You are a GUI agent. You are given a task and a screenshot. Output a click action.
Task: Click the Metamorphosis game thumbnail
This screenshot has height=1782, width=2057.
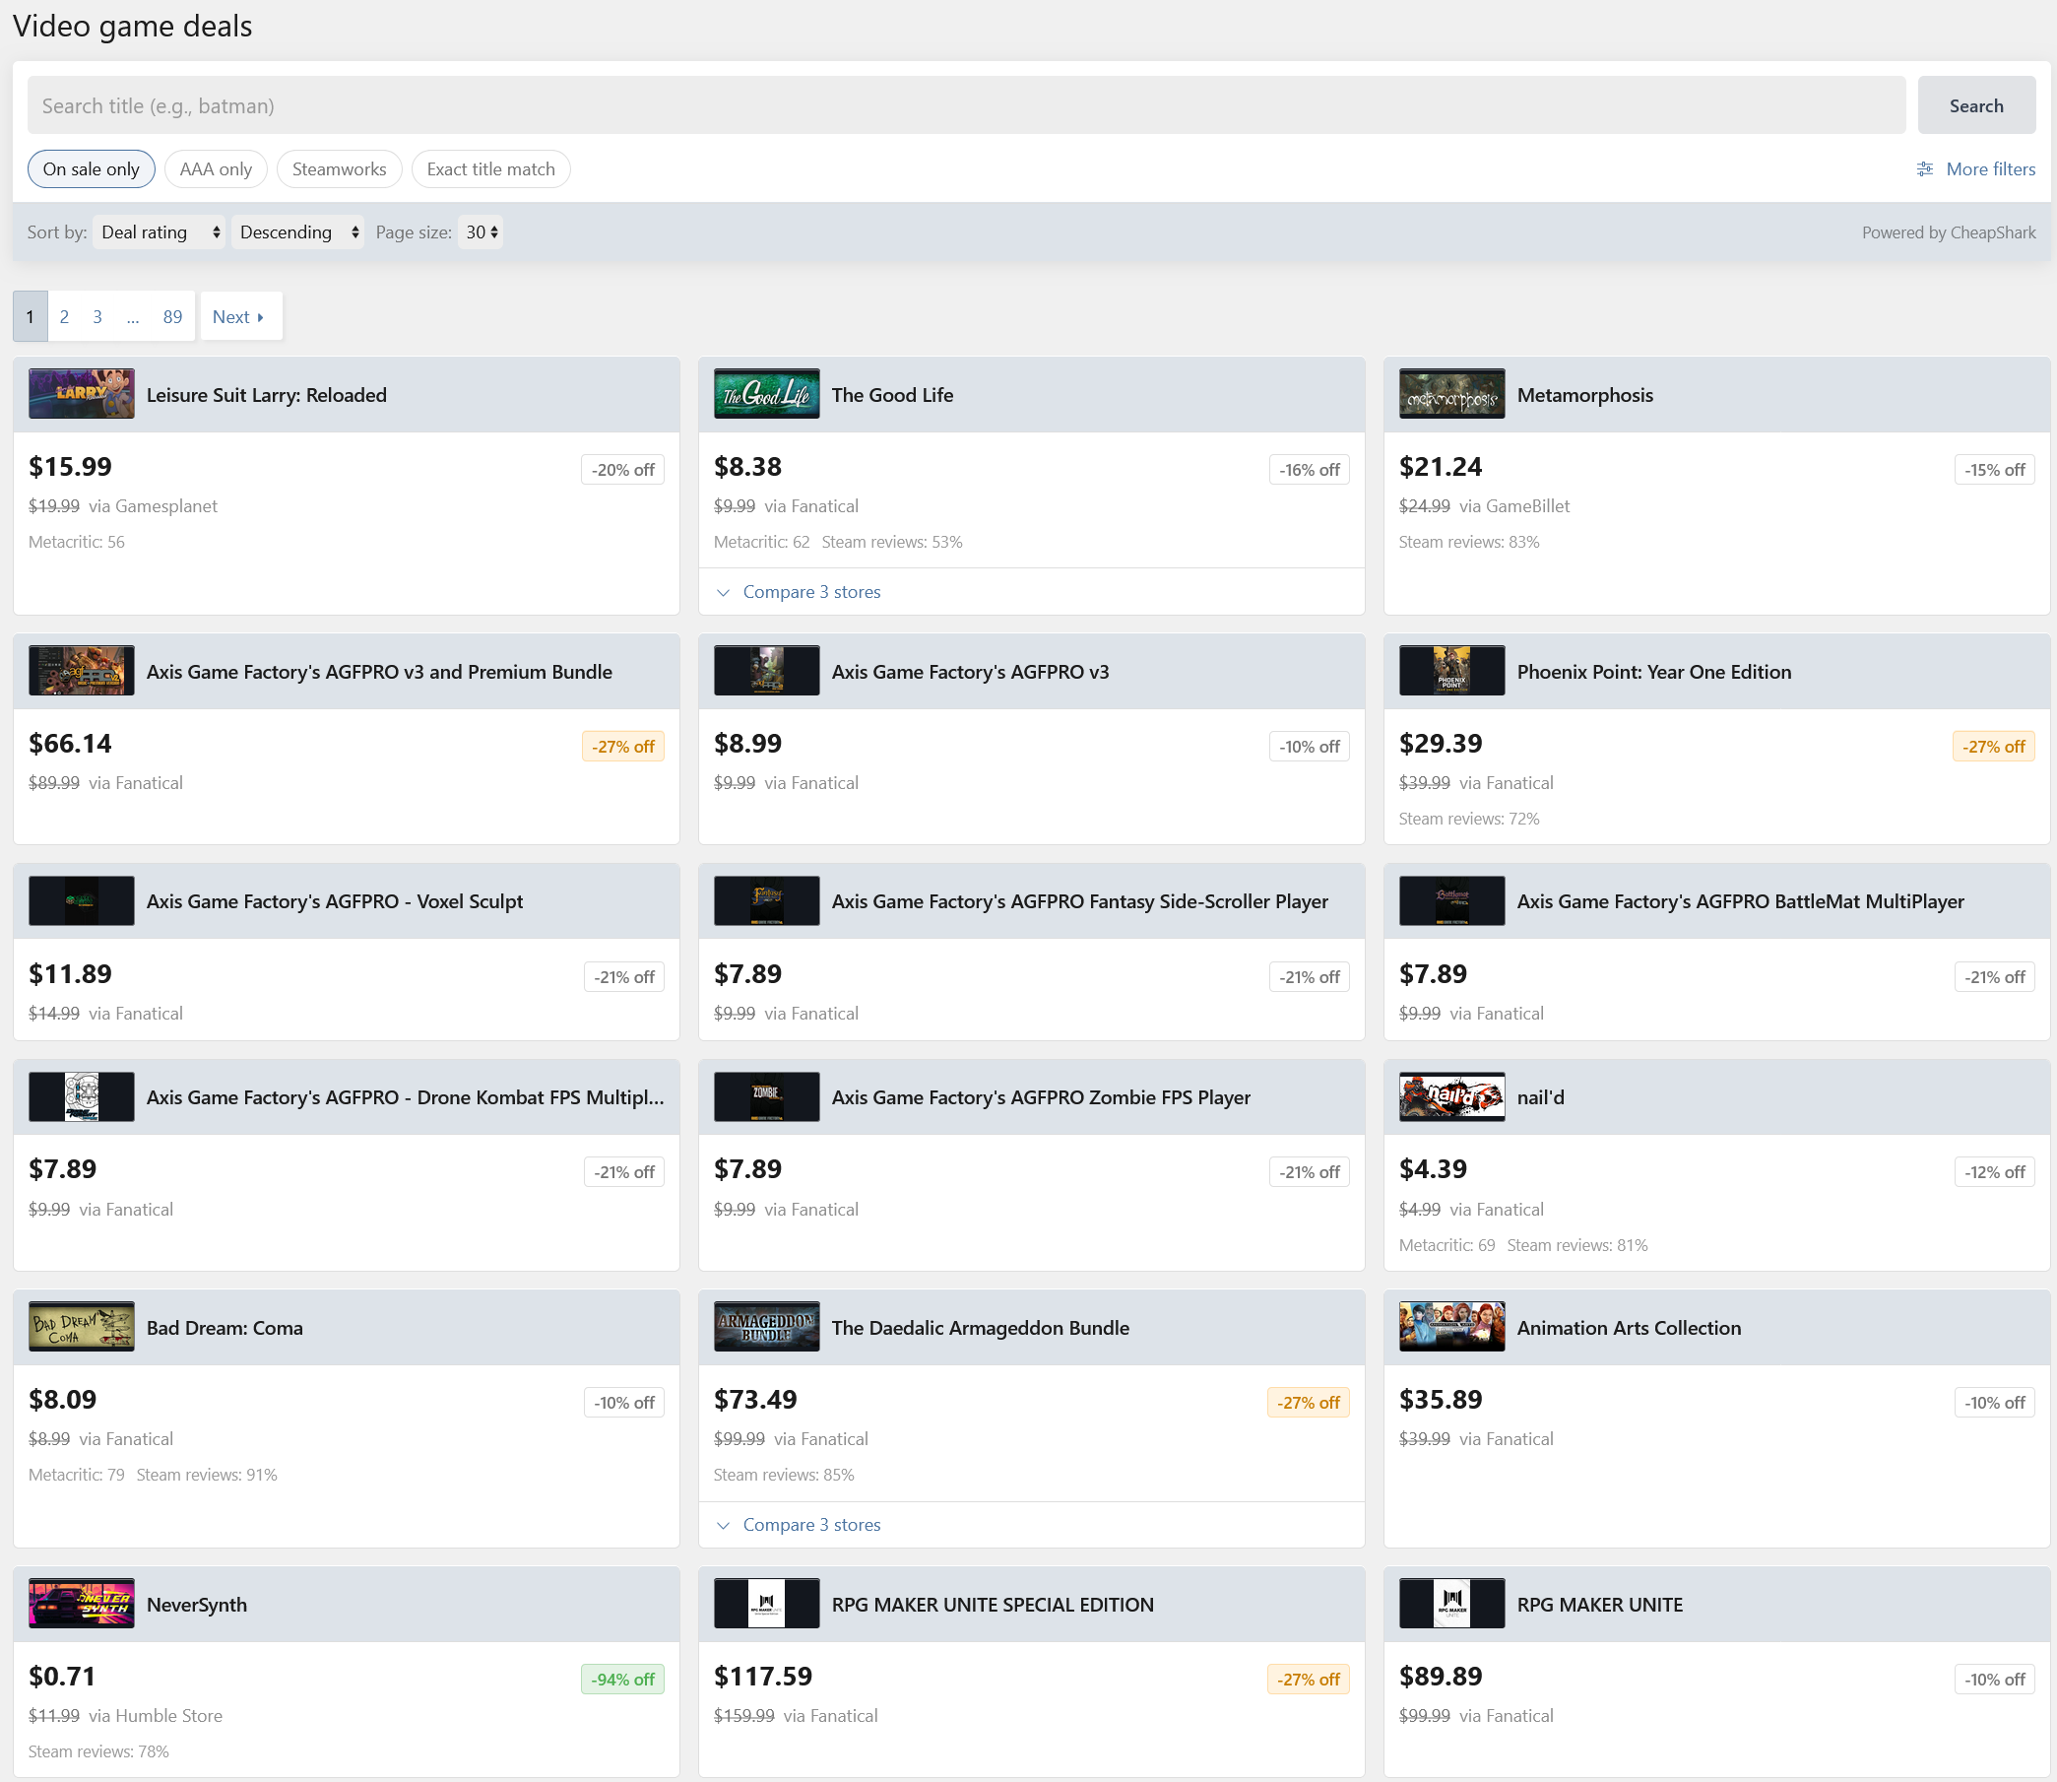tap(1450, 394)
